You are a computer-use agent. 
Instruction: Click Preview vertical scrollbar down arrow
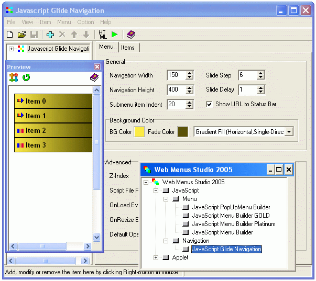[x=97, y=237]
